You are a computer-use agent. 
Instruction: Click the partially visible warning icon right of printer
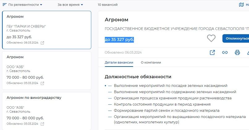248,52
